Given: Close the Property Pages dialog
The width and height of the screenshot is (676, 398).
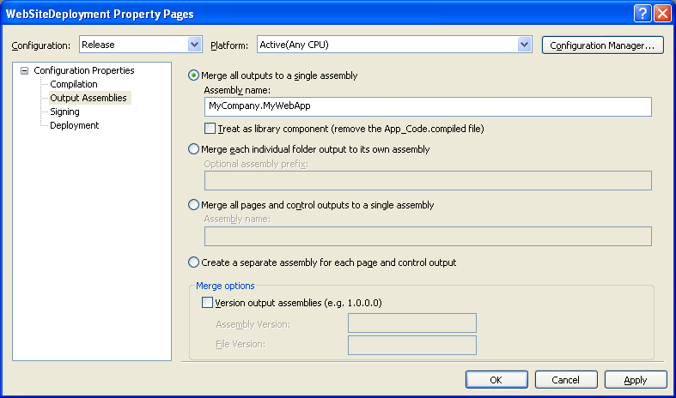Looking at the screenshot, I should (x=662, y=14).
